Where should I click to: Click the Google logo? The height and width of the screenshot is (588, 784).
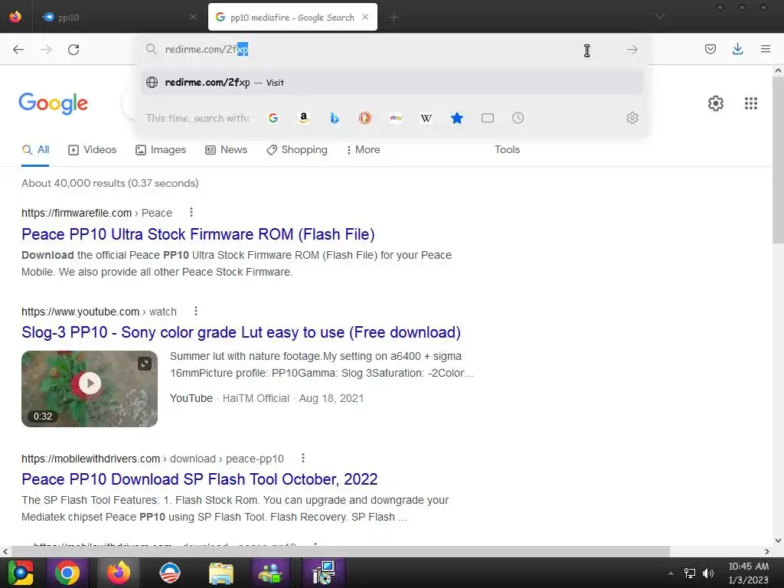(53, 103)
